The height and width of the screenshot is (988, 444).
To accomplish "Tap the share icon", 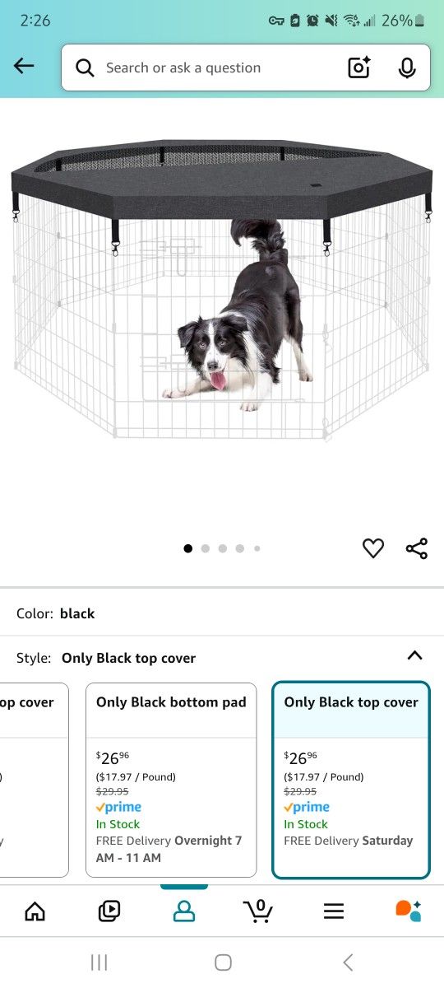I will tap(417, 548).
